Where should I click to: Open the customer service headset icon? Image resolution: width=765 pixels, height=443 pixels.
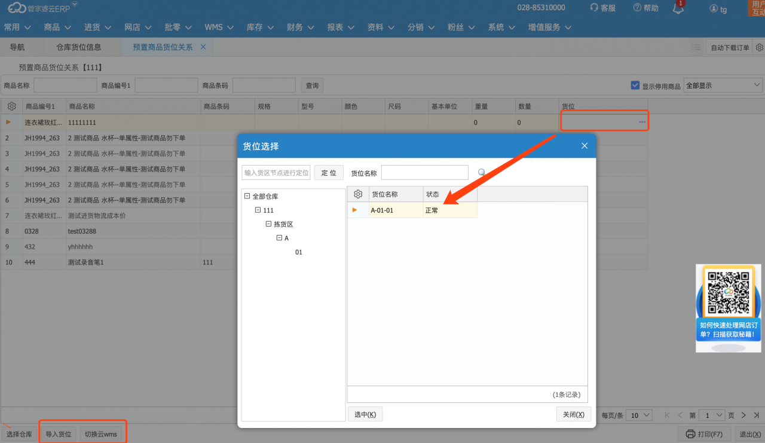594,8
